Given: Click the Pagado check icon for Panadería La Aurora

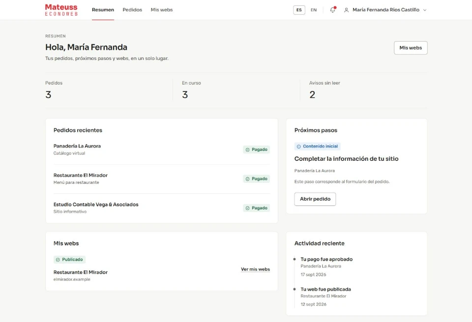Looking at the screenshot, I should pos(247,149).
